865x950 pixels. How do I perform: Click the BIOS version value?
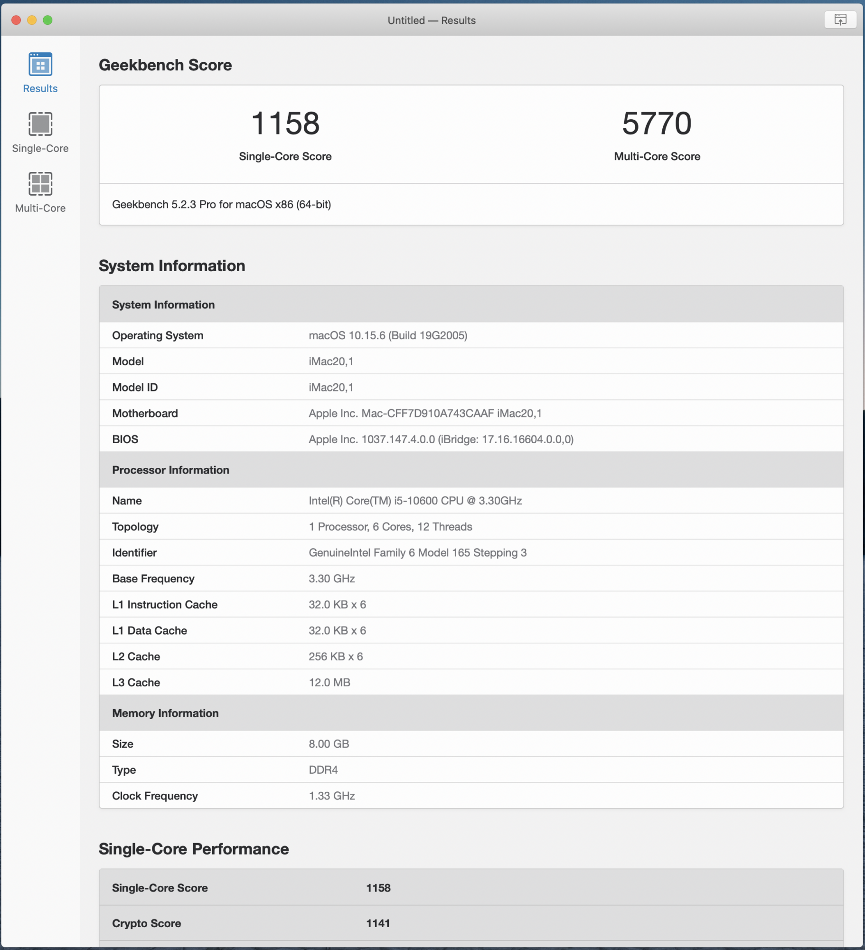[x=441, y=439]
